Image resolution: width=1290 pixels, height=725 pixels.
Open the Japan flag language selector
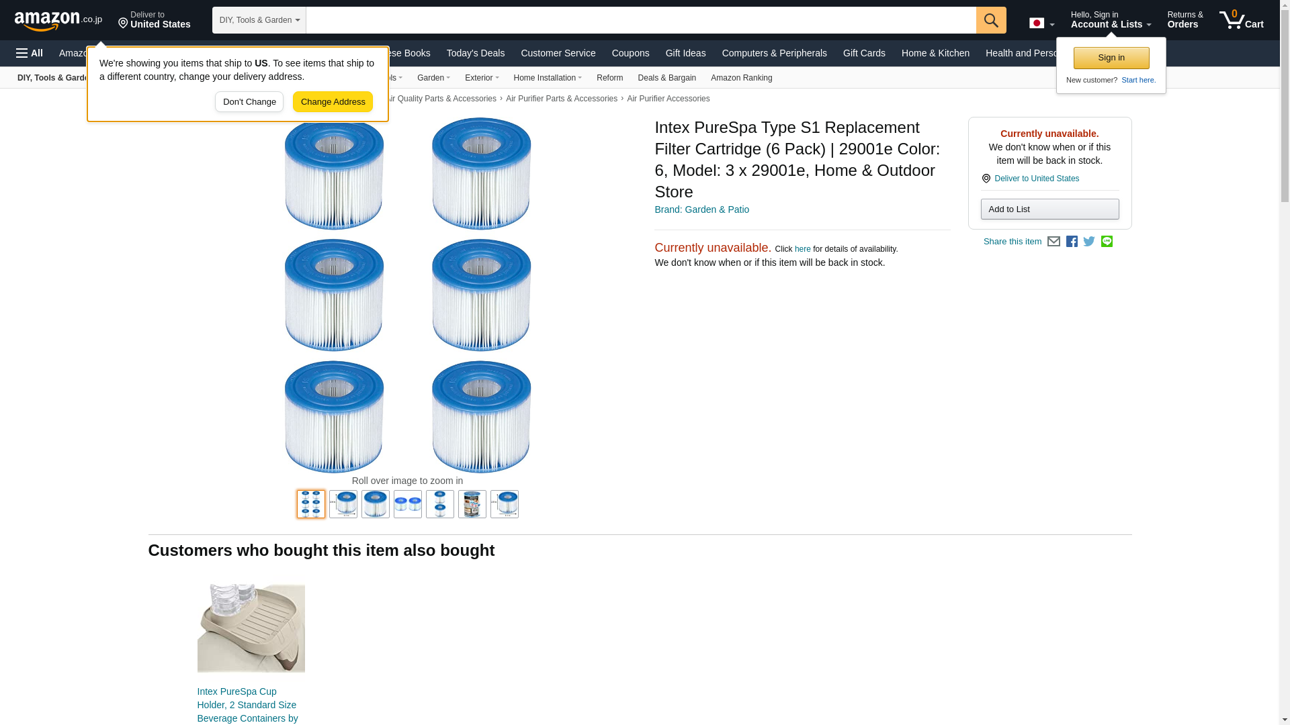pos(1041,23)
